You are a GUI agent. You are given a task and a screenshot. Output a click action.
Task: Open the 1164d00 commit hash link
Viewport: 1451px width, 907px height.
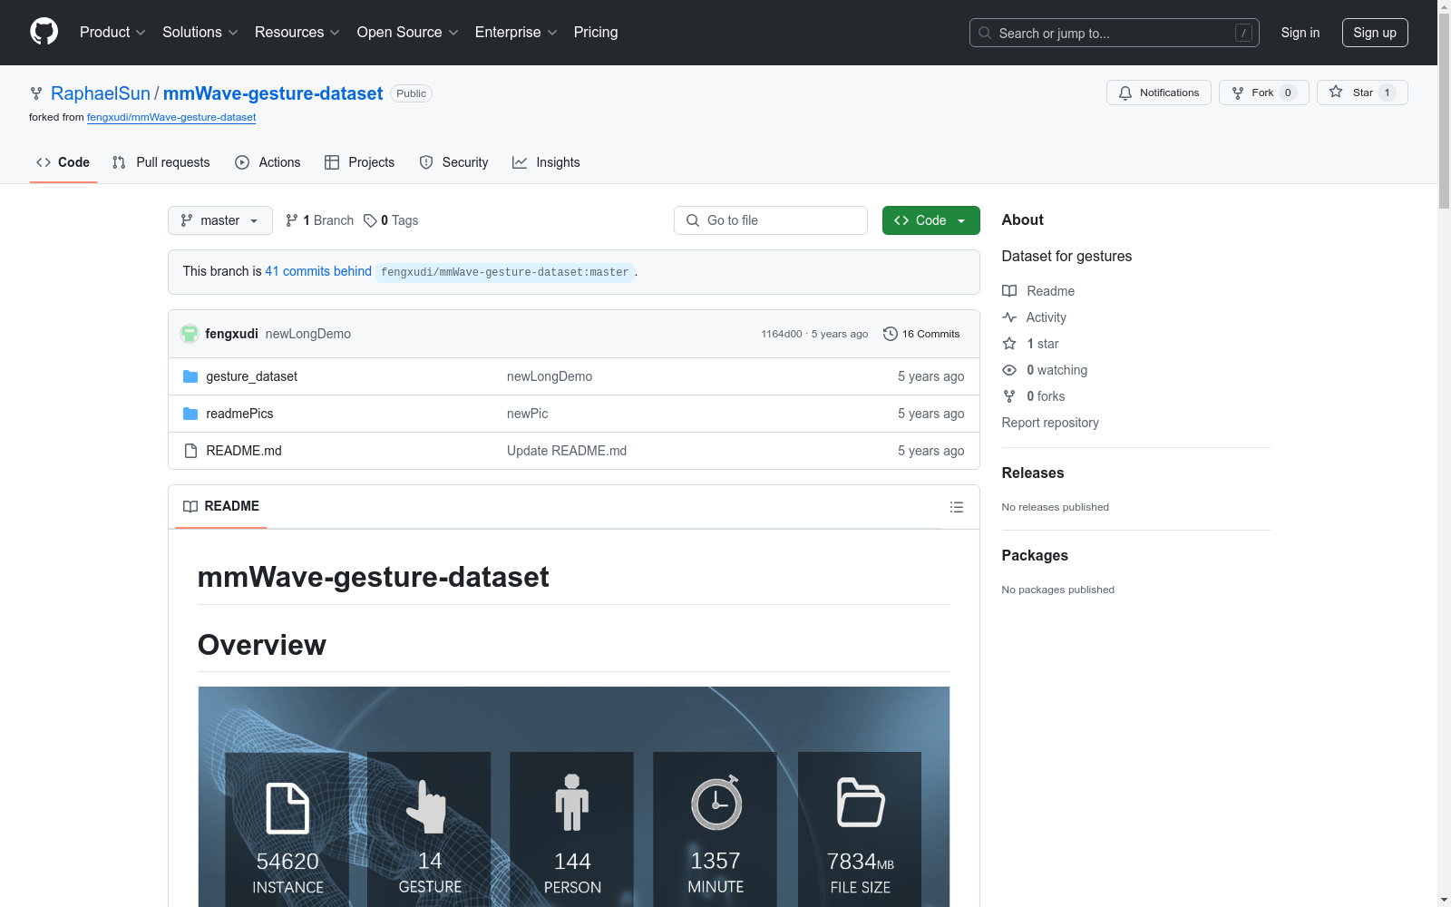pos(782,334)
